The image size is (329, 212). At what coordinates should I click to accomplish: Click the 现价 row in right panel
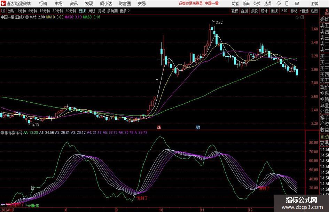(324, 87)
